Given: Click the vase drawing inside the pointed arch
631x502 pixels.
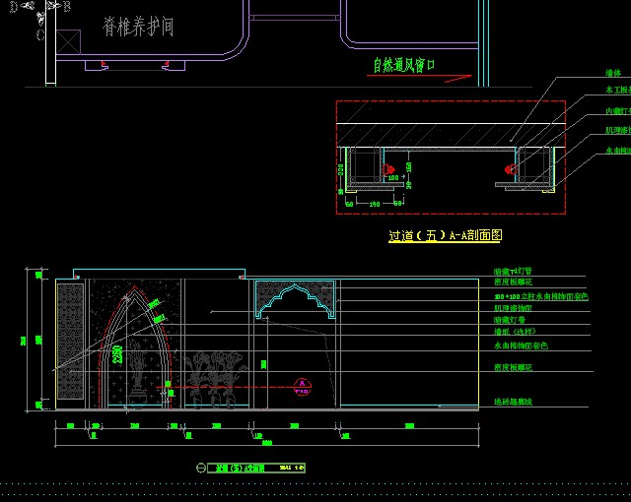Looking at the screenshot, I should [x=138, y=375].
